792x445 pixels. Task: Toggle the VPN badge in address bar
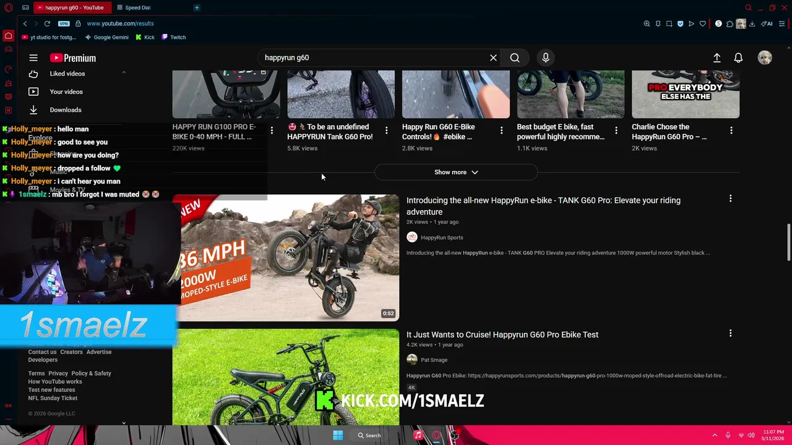click(64, 23)
